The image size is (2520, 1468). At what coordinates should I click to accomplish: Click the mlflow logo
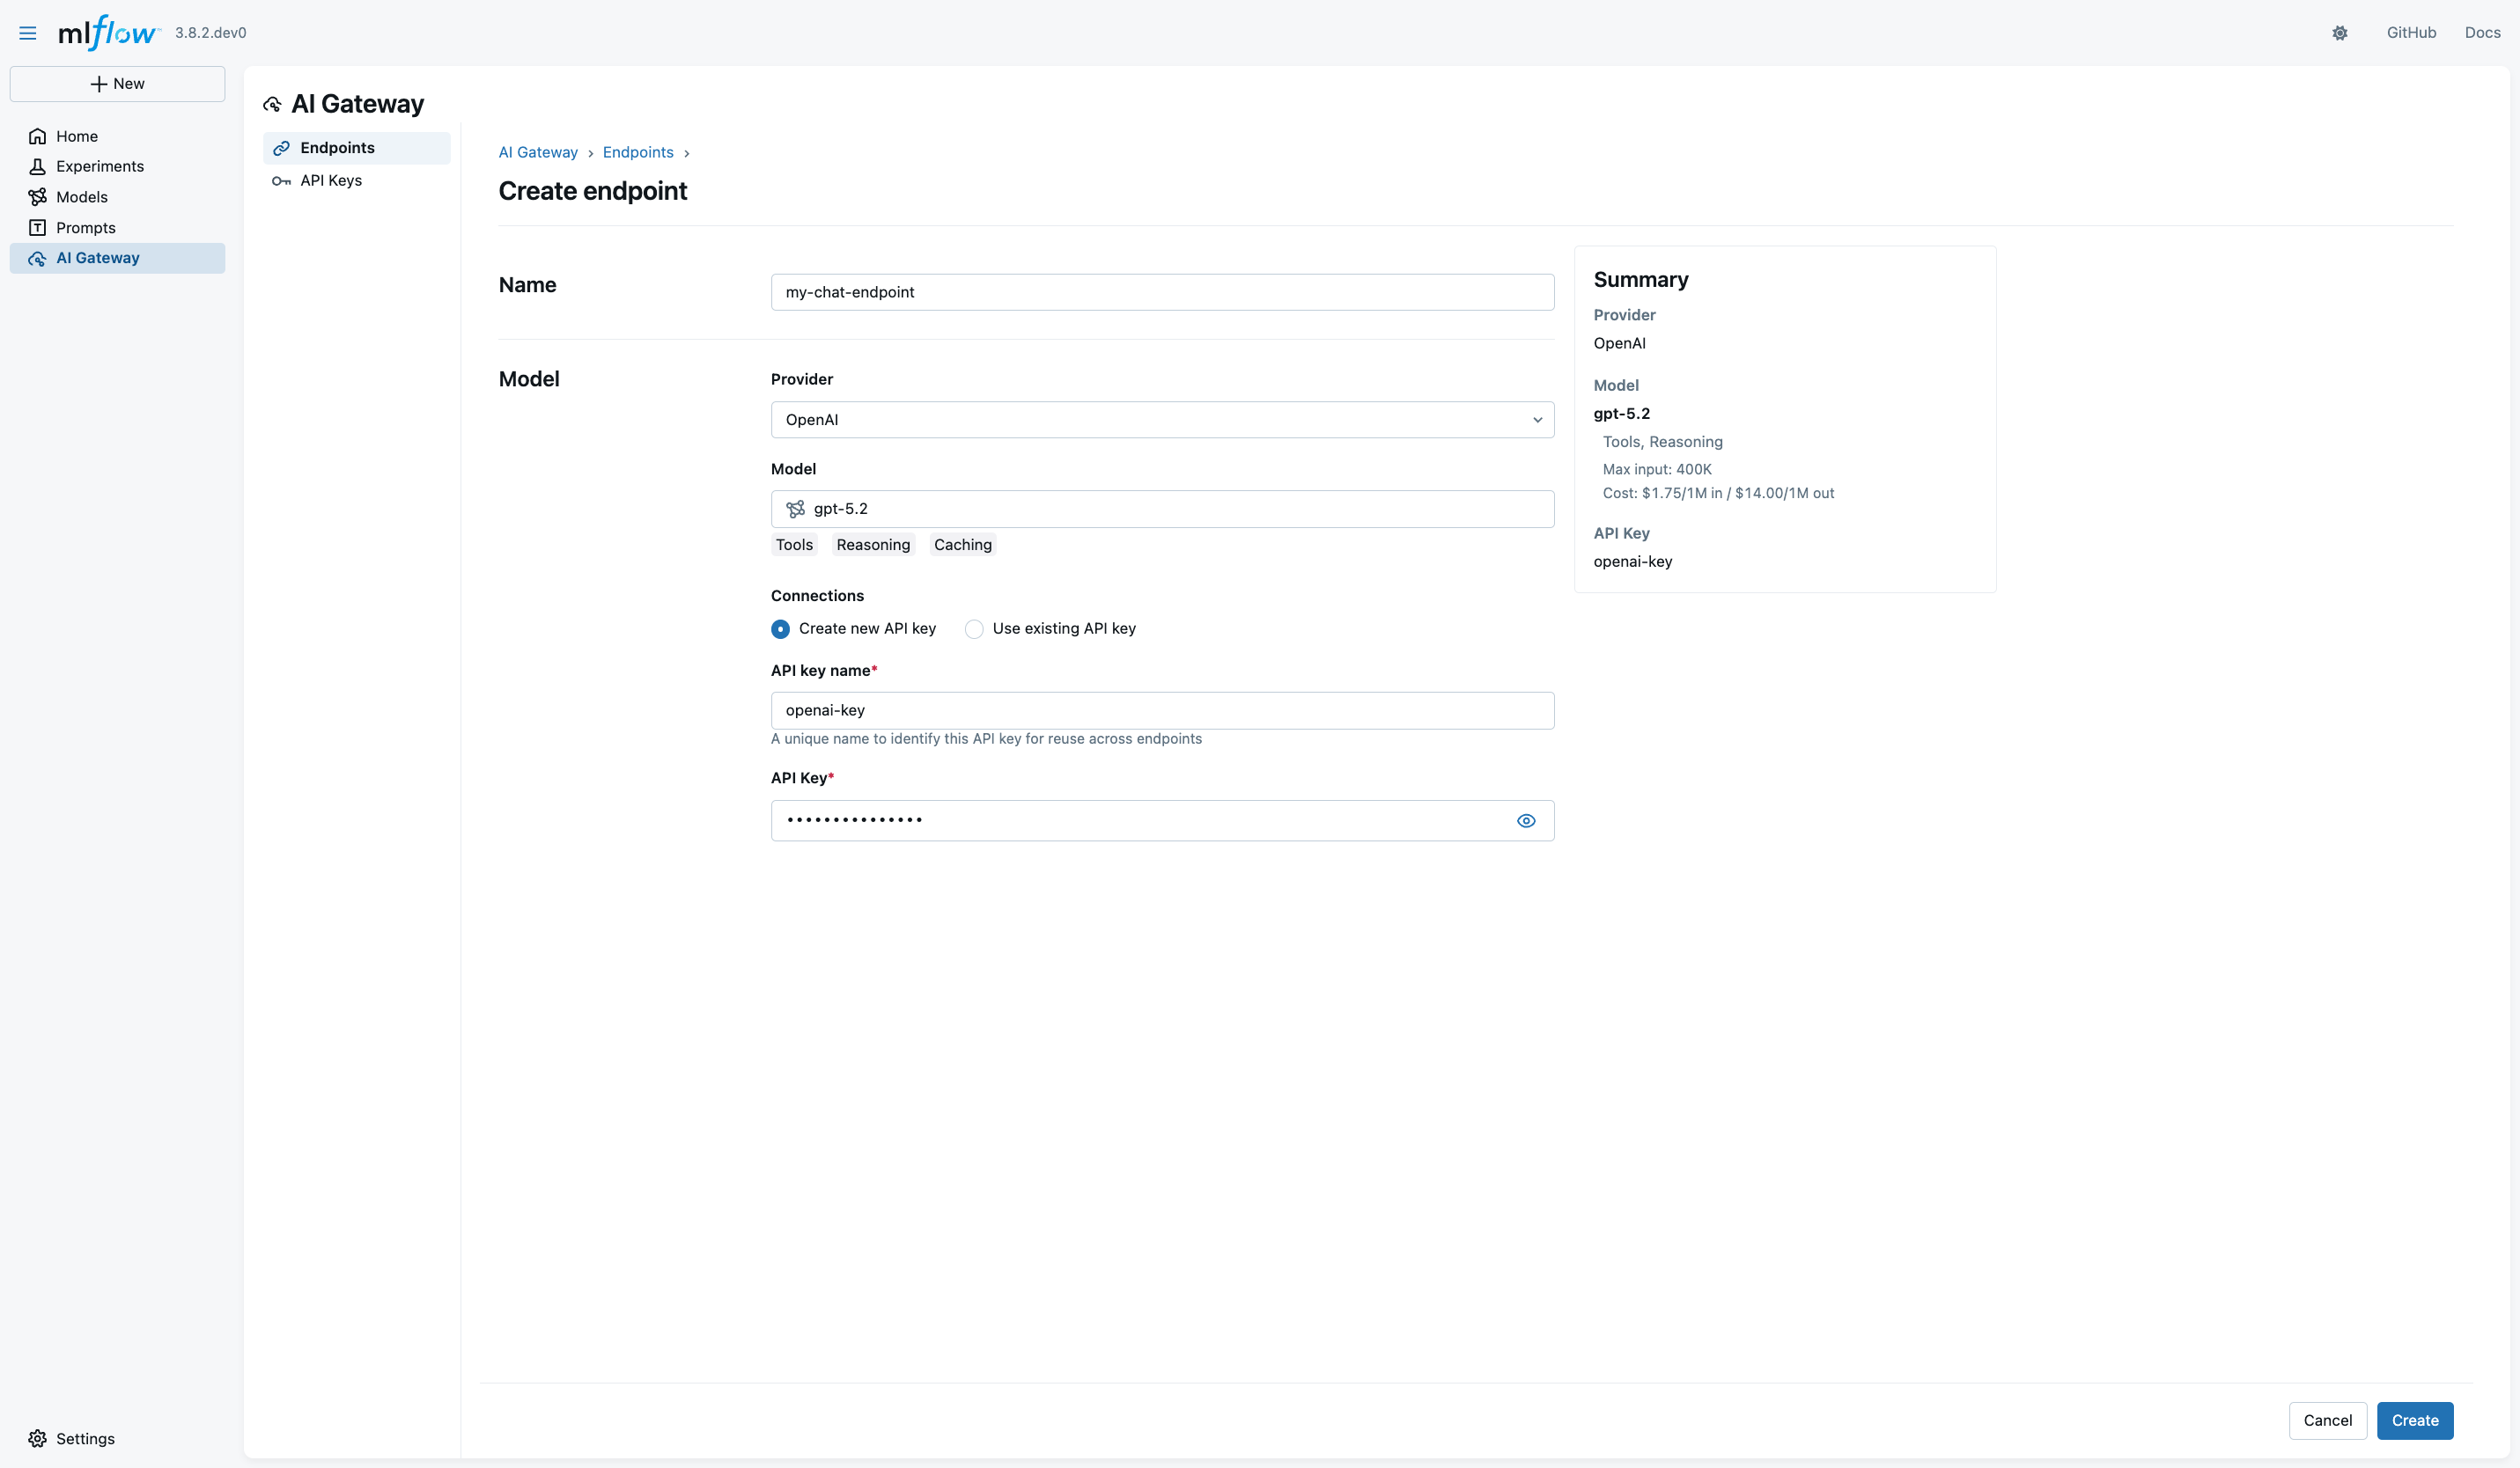107,32
